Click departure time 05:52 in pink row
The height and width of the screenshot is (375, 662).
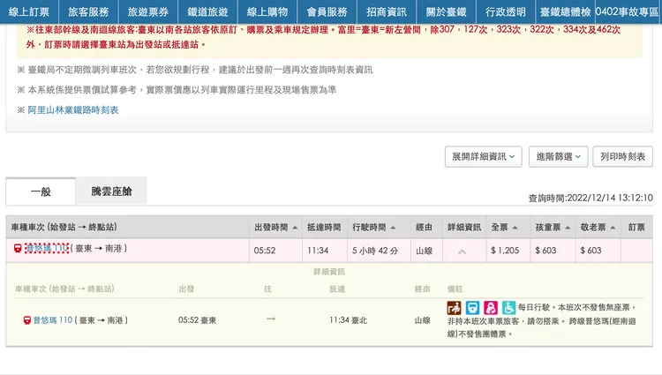[x=265, y=251]
